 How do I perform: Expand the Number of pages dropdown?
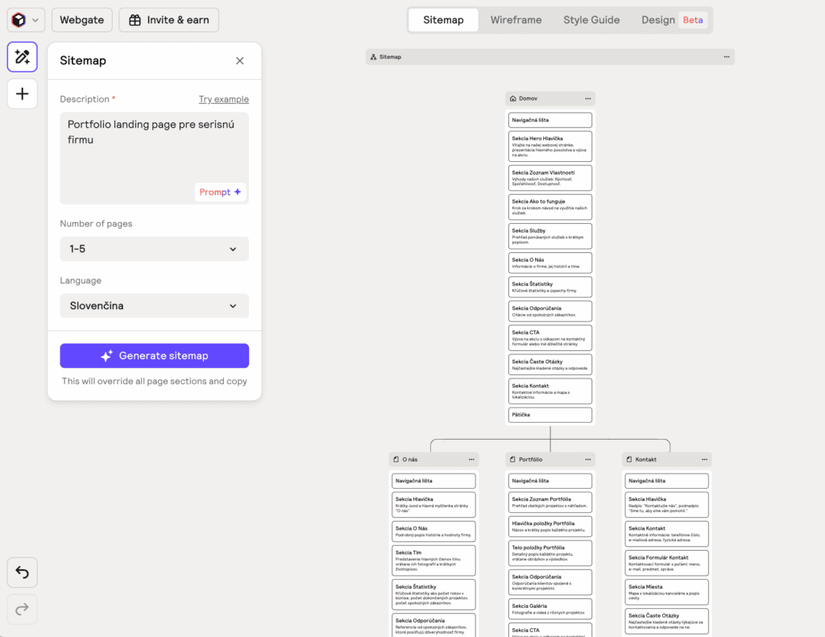[154, 249]
